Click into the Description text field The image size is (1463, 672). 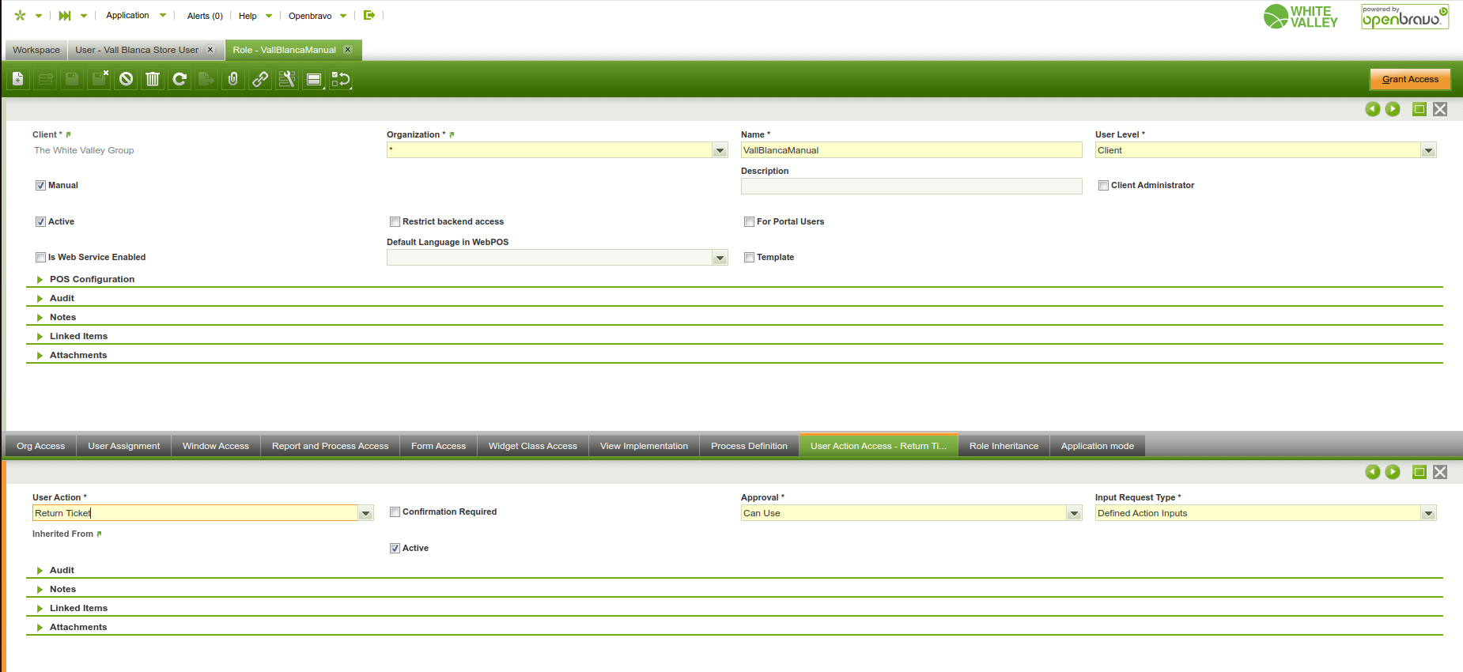pyautogui.click(x=910, y=187)
